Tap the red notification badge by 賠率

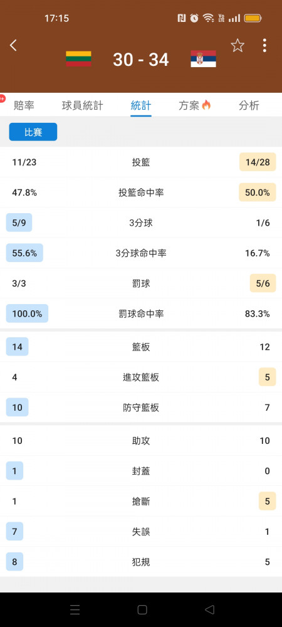click(2, 98)
